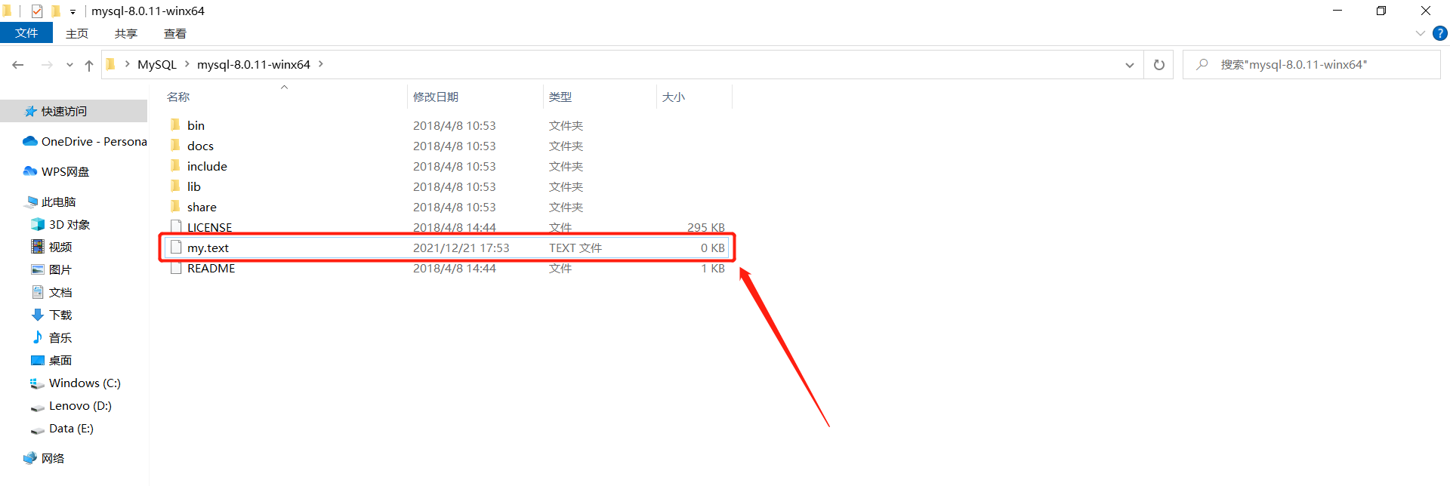Sort by 类型 column header
The height and width of the screenshot is (486, 1450).
point(560,97)
